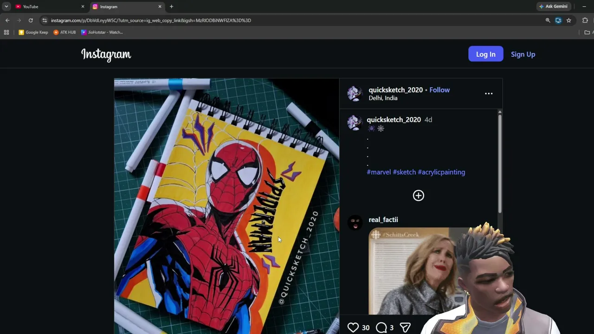The image size is (594, 334).
Task: Click the 3 comments count
Action: click(x=392, y=328)
